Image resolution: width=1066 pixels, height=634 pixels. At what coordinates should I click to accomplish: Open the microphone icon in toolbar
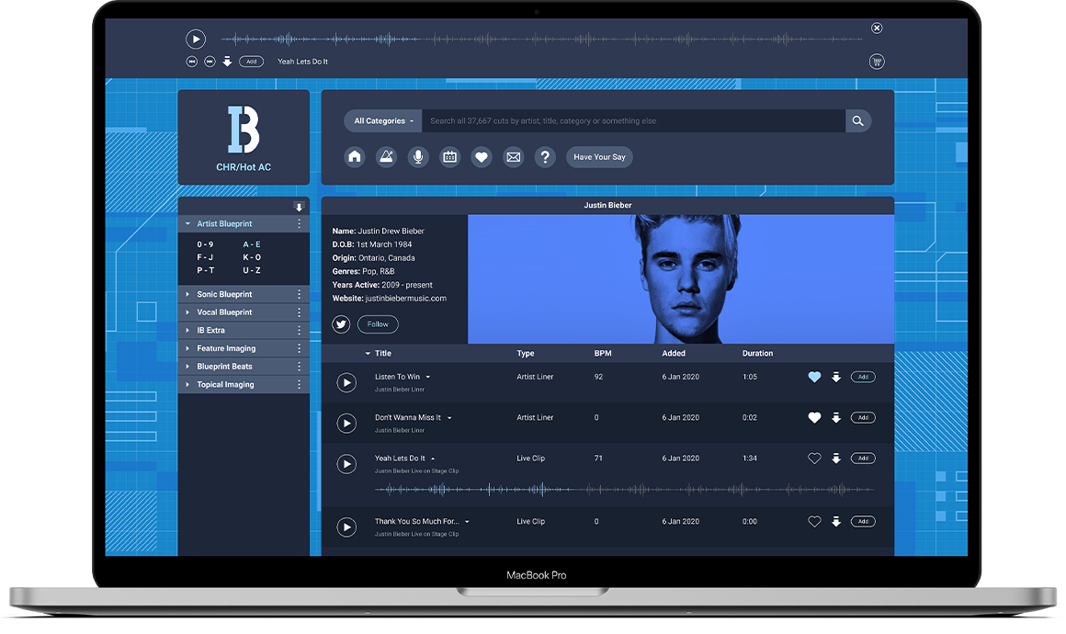point(418,157)
